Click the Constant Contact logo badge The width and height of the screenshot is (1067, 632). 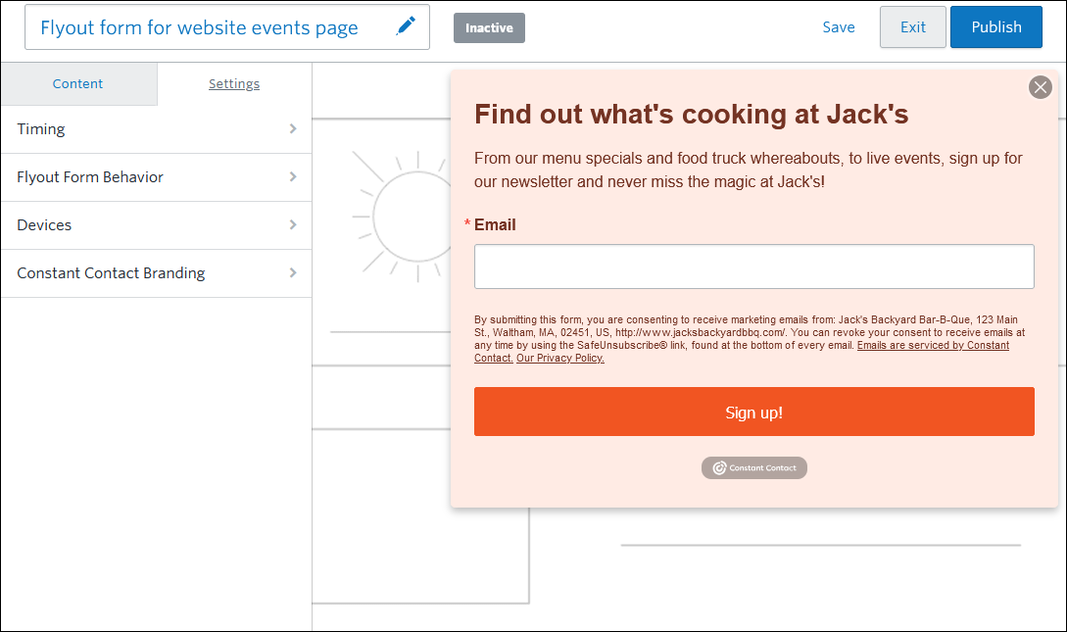point(754,468)
